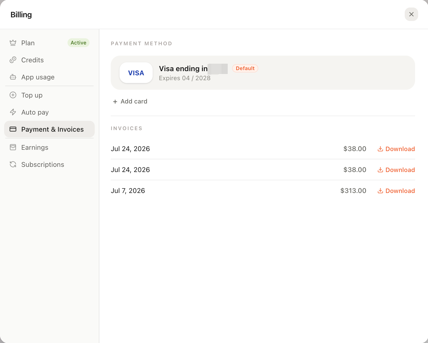Click the Earnings sidebar icon
Viewport: 428px width, 343px height.
point(13,147)
